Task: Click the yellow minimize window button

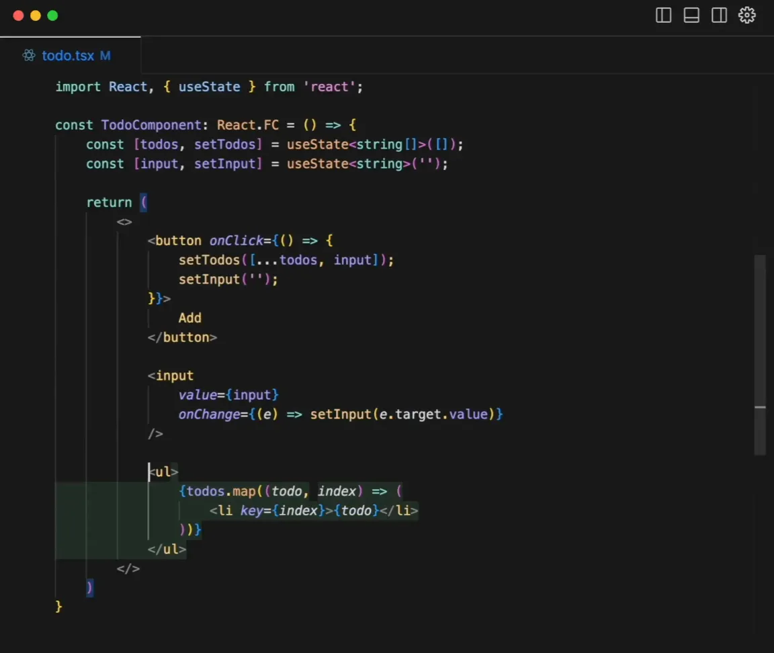Action: point(36,16)
